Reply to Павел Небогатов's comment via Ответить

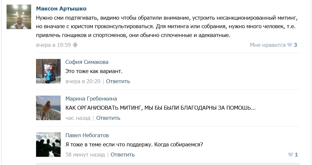[123, 155]
